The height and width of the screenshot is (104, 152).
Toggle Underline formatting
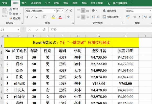click(x=36, y=17)
